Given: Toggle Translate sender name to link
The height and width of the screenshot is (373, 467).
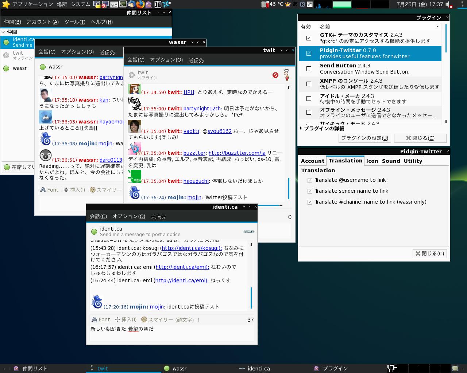Looking at the screenshot, I should pyautogui.click(x=310, y=191).
